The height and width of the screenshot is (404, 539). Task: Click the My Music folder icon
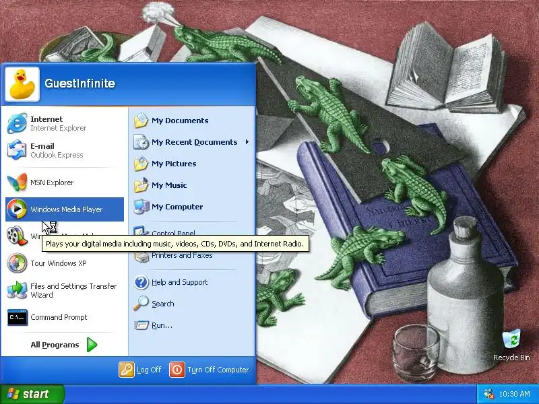click(x=141, y=185)
